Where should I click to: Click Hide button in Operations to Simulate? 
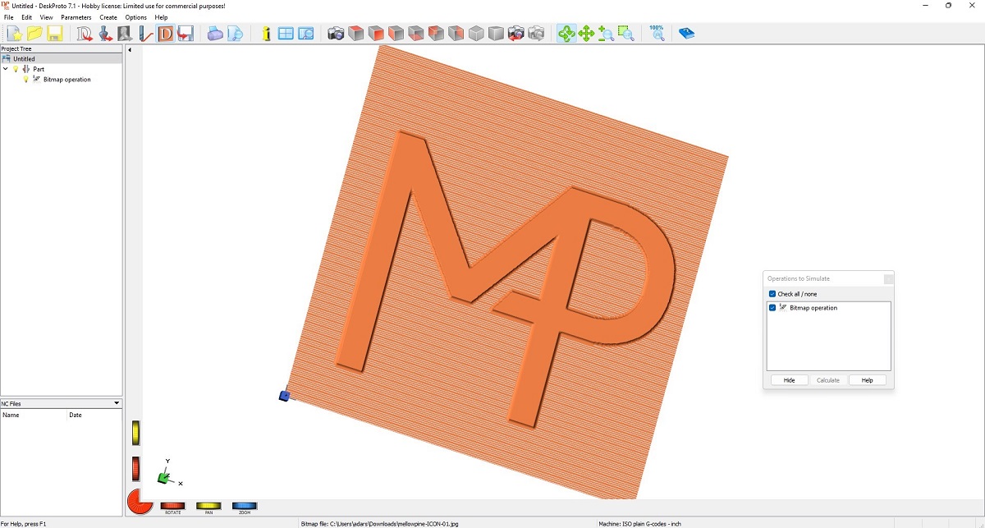pos(790,380)
